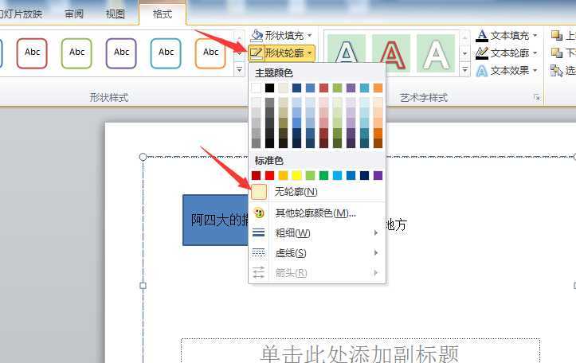The width and height of the screenshot is (576, 363).
Task: Pick the yellow standard color swatch
Action: [x=297, y=175]
